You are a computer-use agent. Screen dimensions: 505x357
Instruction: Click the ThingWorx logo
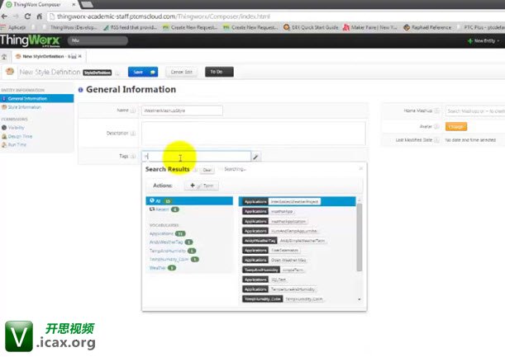(x=30, y=40)
